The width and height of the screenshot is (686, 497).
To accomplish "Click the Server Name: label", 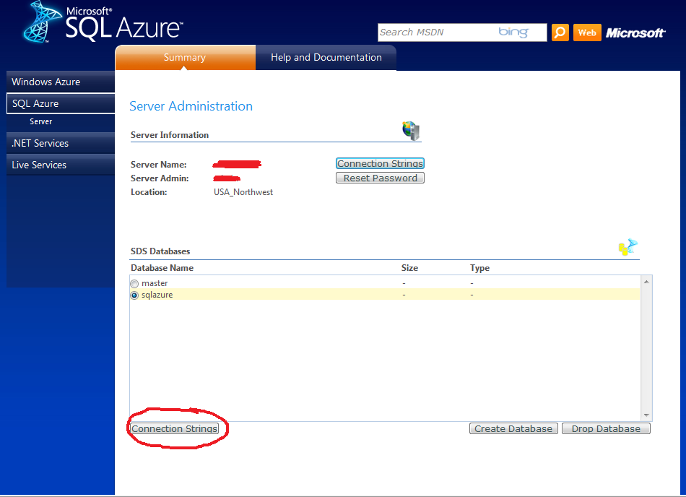I will [158, 165].
